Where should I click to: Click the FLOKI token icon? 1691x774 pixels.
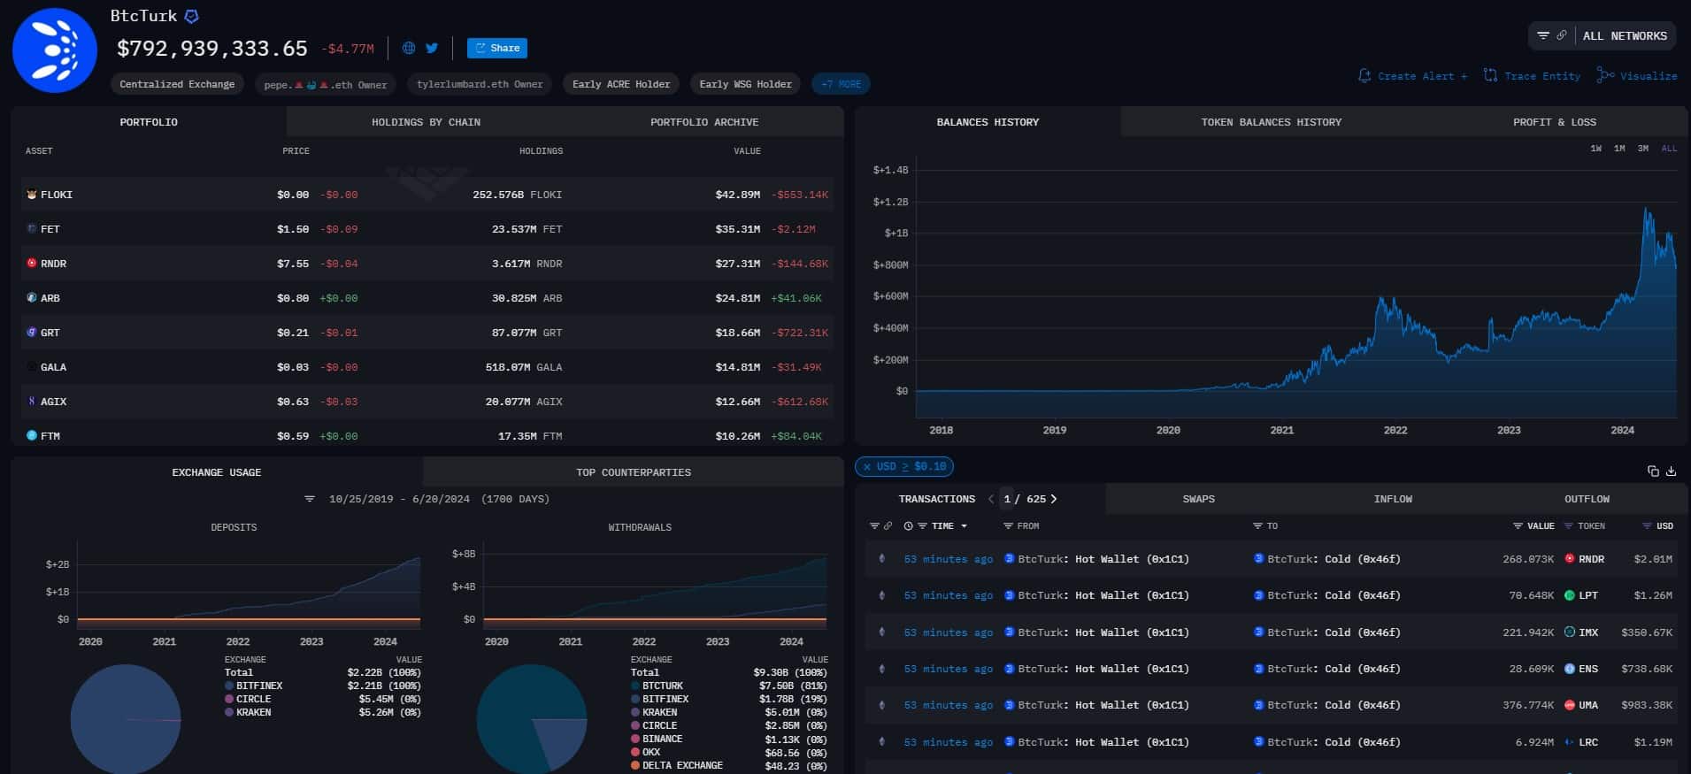tap(32, 195)
